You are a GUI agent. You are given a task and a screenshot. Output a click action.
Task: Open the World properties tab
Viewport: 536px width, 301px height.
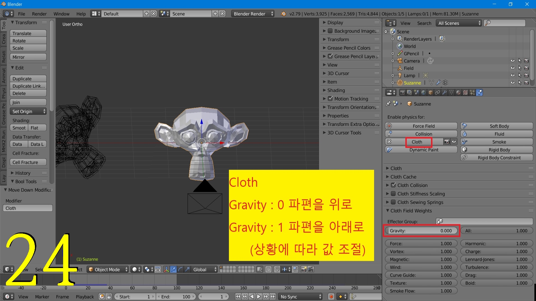pyautogui.click(x=423, y=93)
